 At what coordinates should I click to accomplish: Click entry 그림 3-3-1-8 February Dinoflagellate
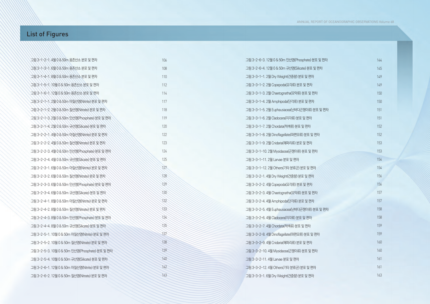283,135
